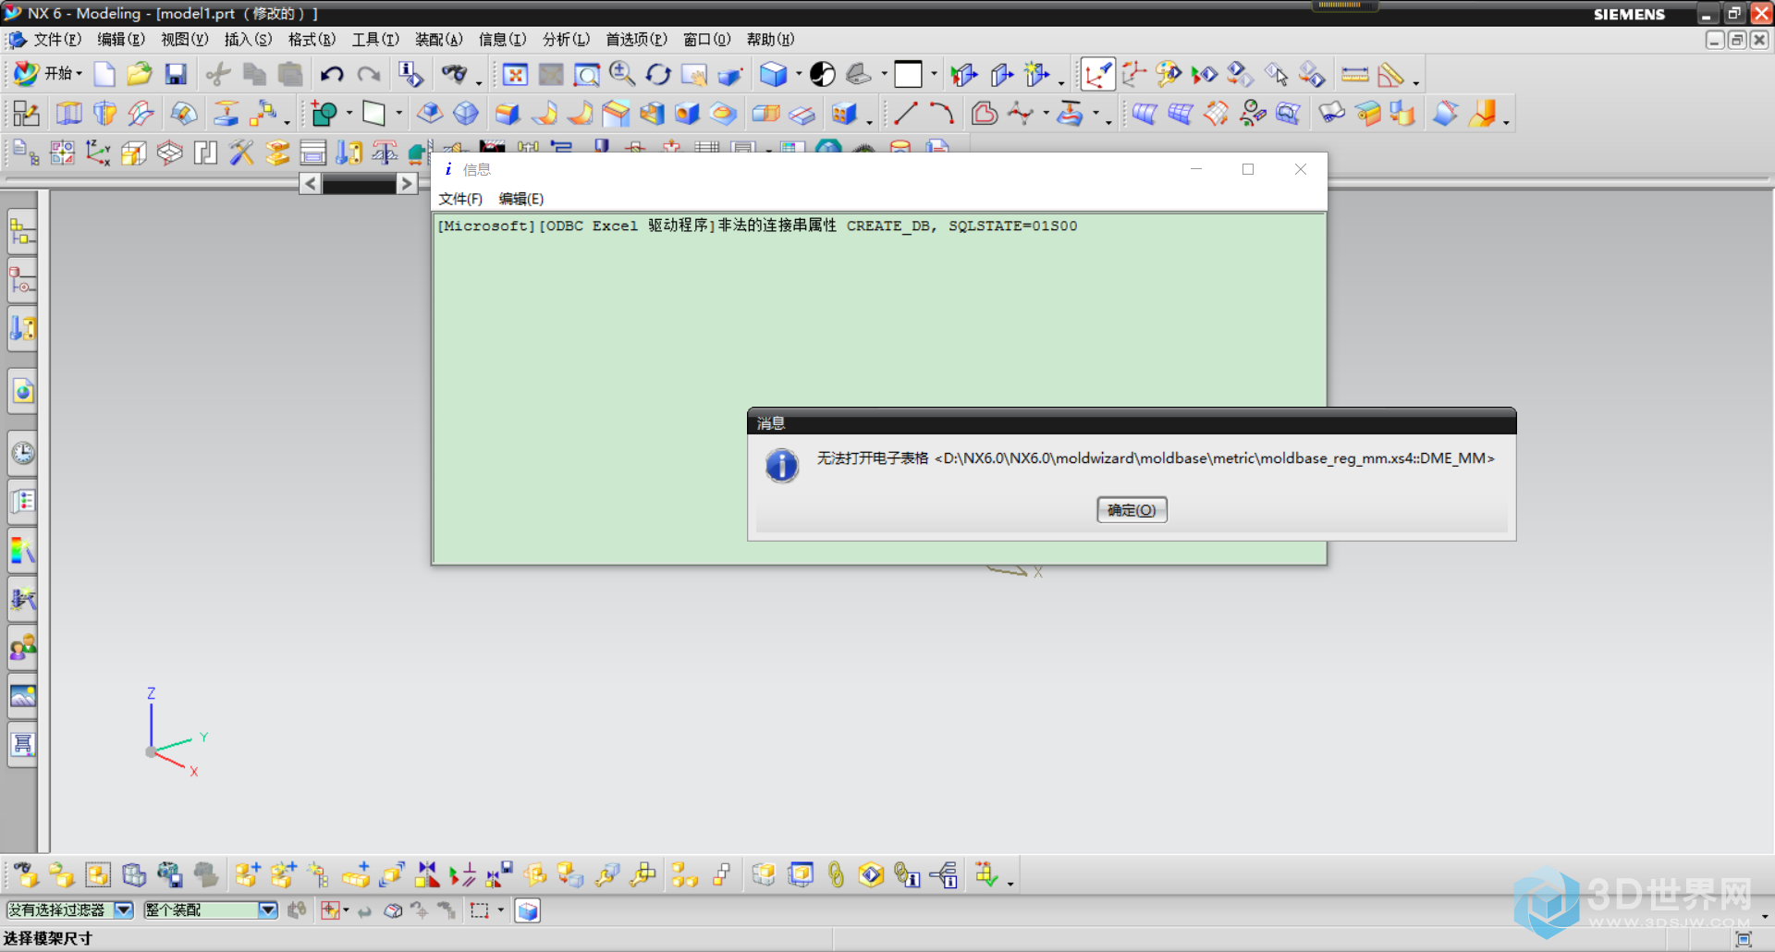Click the Fit view icon

pyautogui.click(x=515, y=74)
